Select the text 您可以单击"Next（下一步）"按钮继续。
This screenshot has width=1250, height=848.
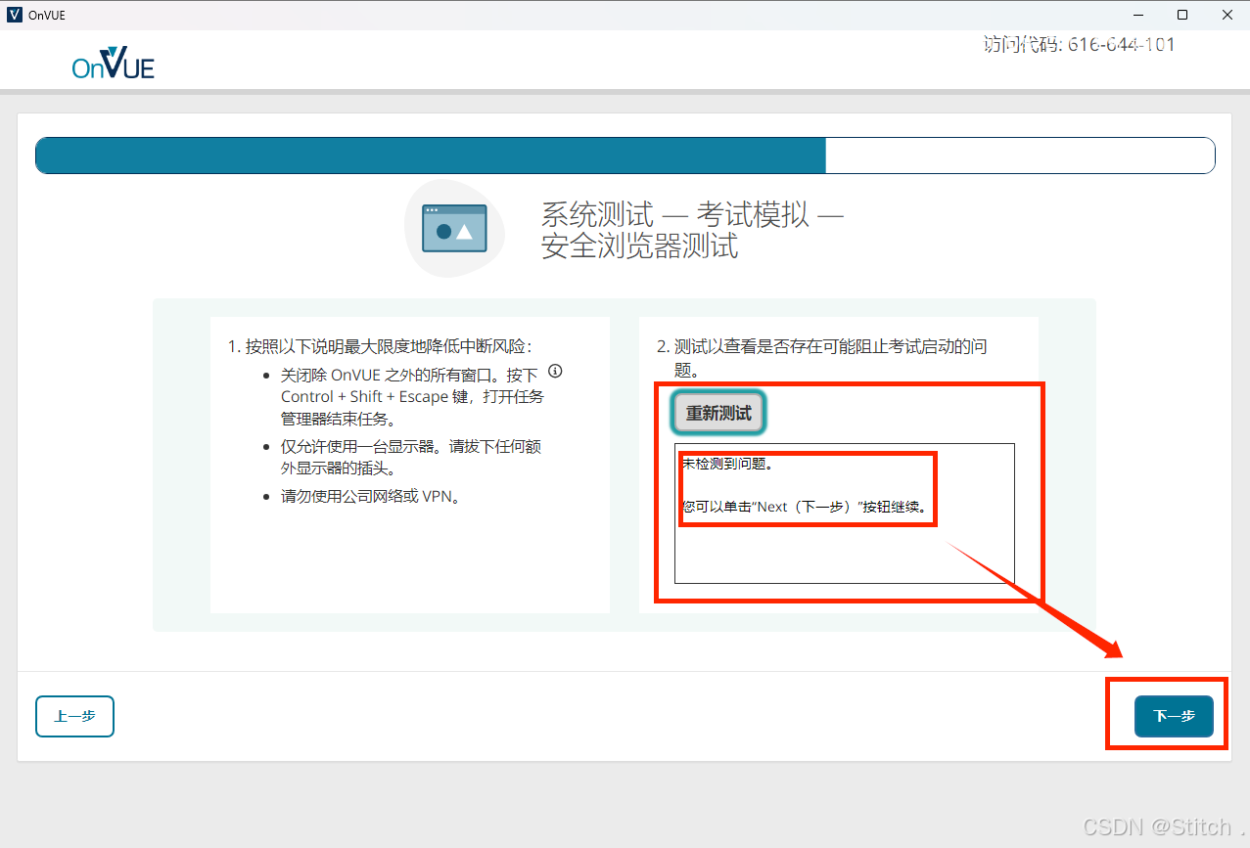[x=804, y=508]
